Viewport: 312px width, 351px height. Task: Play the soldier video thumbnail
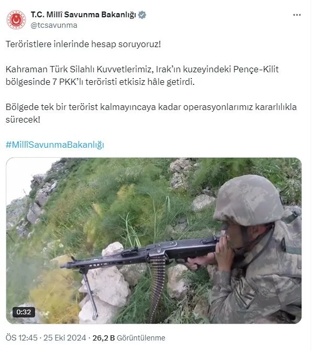tap(154, 241)
